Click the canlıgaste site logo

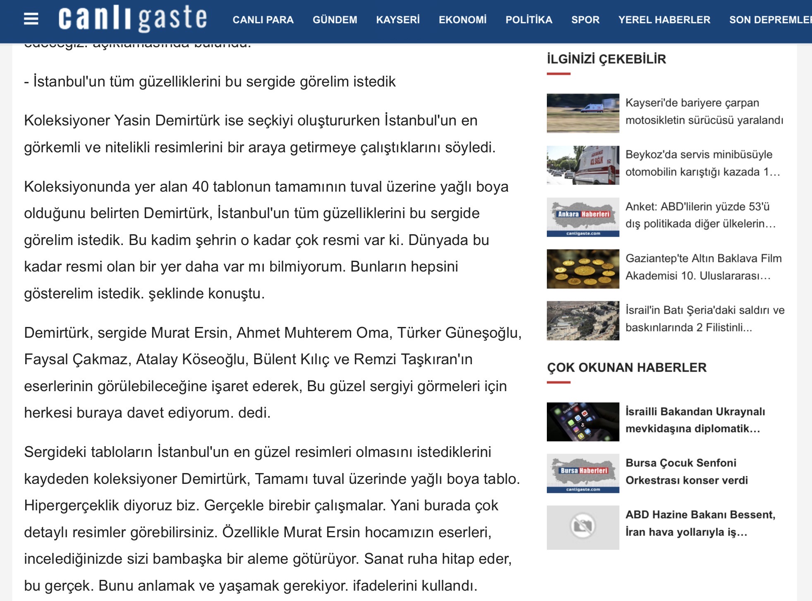pos(132,19)
